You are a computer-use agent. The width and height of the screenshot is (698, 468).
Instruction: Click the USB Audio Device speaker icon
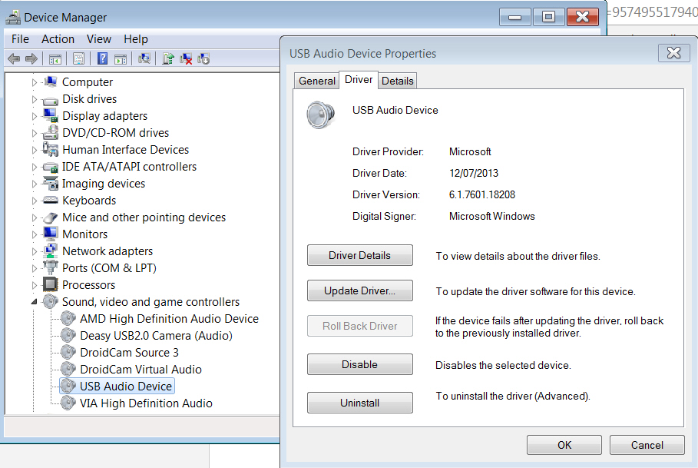(x=67, y=386)
